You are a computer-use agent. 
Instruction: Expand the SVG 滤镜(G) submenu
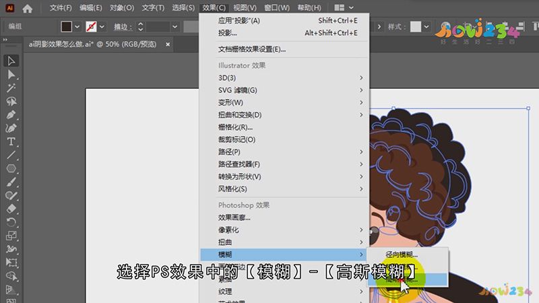(x=284, y=90)
